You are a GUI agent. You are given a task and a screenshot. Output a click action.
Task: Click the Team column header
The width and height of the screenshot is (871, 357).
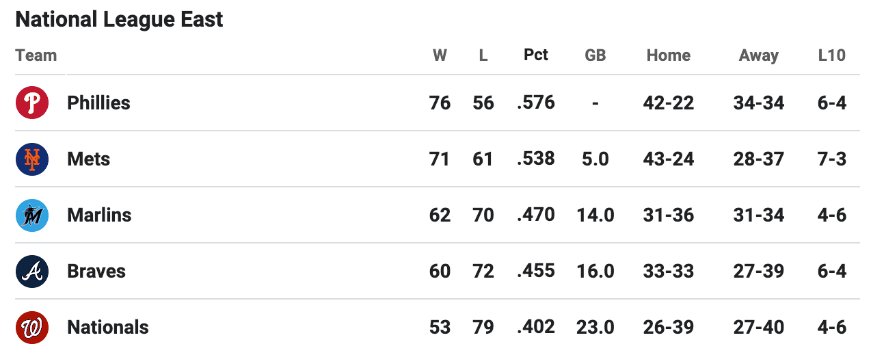coord(36,55)
